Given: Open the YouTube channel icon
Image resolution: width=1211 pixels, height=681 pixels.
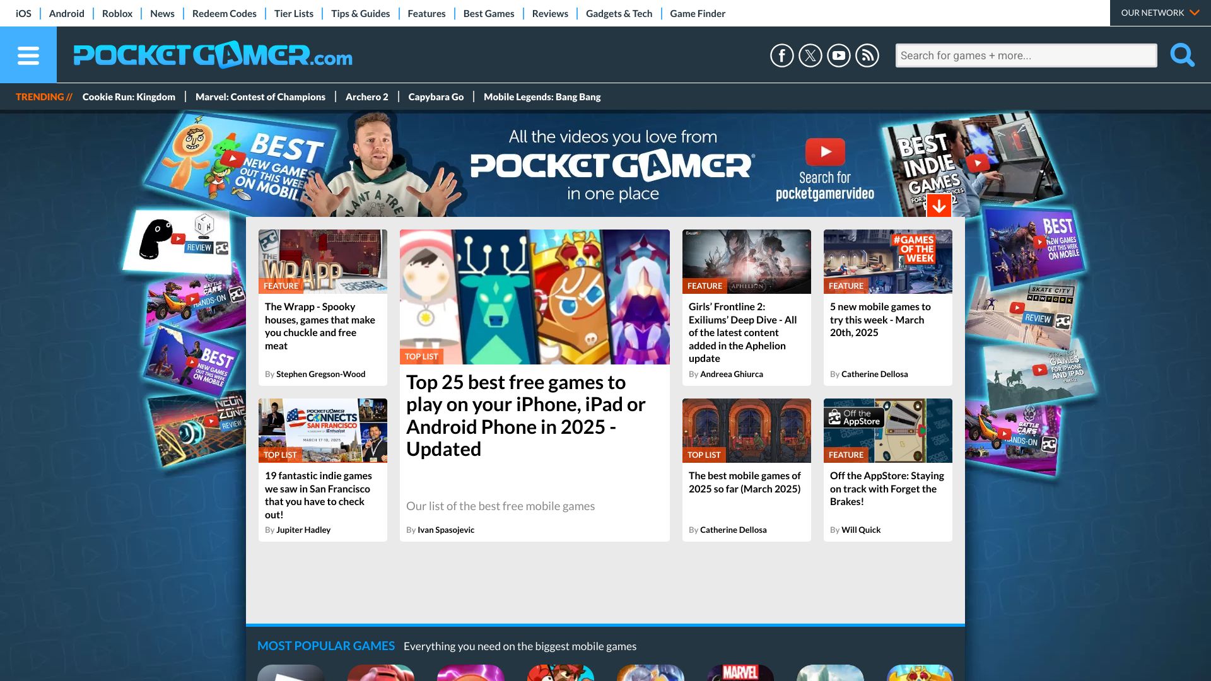Looking at the screenshot, I should [838, 55].
